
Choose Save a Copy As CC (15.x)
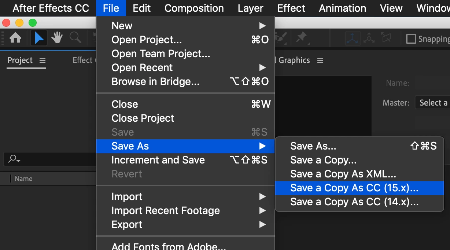354,188
